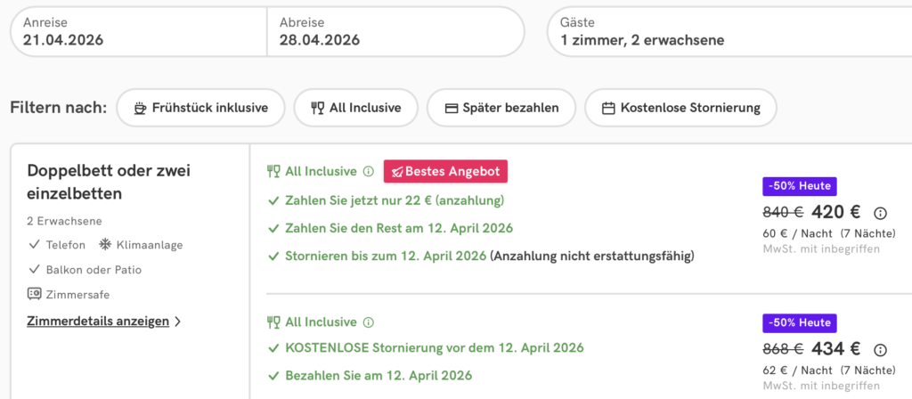Click info icon next to 420 € price
Image resolution: width=912 pixels, height=399 pixels.
tap(881, 213)
